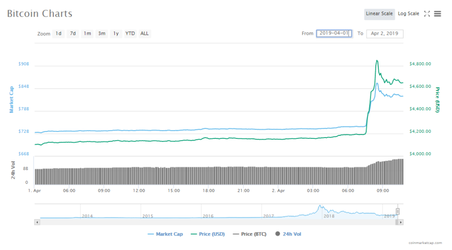This screenshot has height=250, width=452.
Task: Select the 1m zoom range
Action: (x=87, y=34)
